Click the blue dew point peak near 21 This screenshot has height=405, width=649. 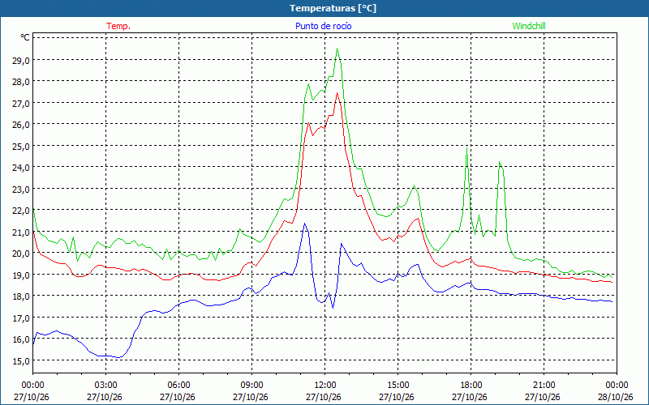[x=305, y=224]
